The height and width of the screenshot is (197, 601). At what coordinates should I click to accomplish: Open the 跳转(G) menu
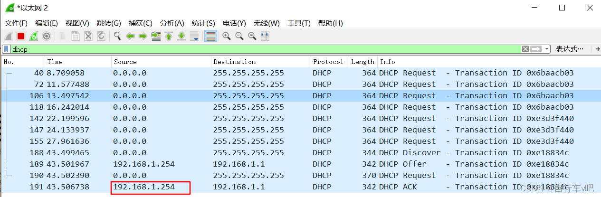[109, 23]
